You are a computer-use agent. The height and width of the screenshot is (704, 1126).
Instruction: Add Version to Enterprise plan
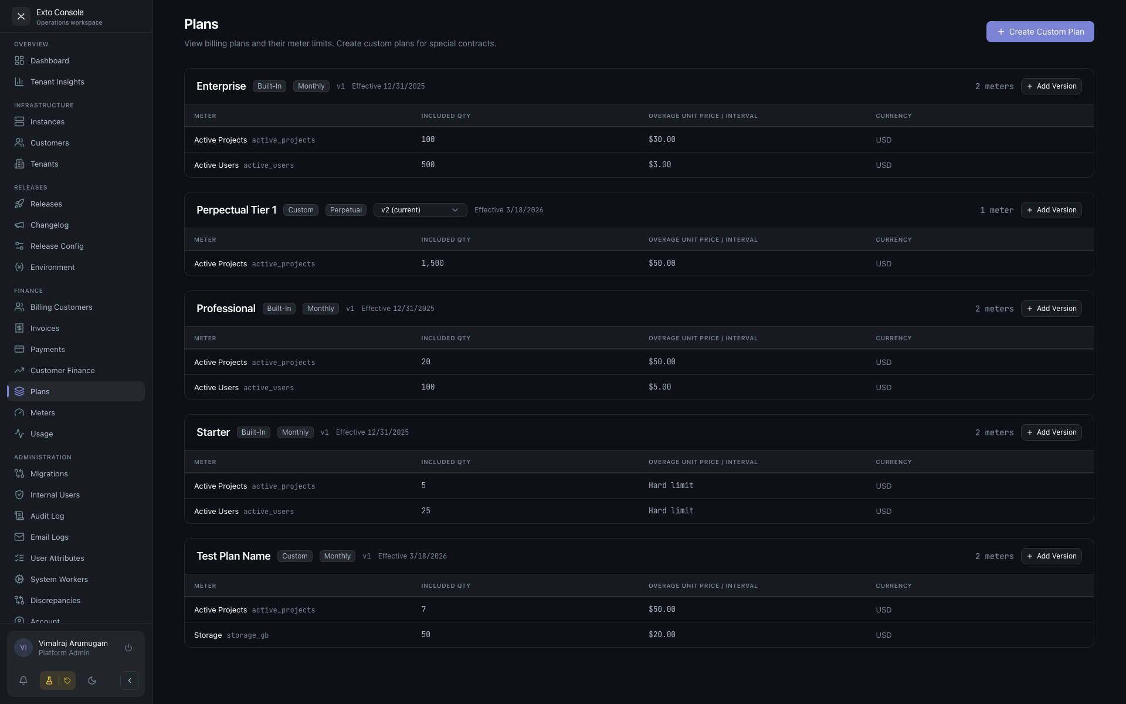[x=1051, y=86]
